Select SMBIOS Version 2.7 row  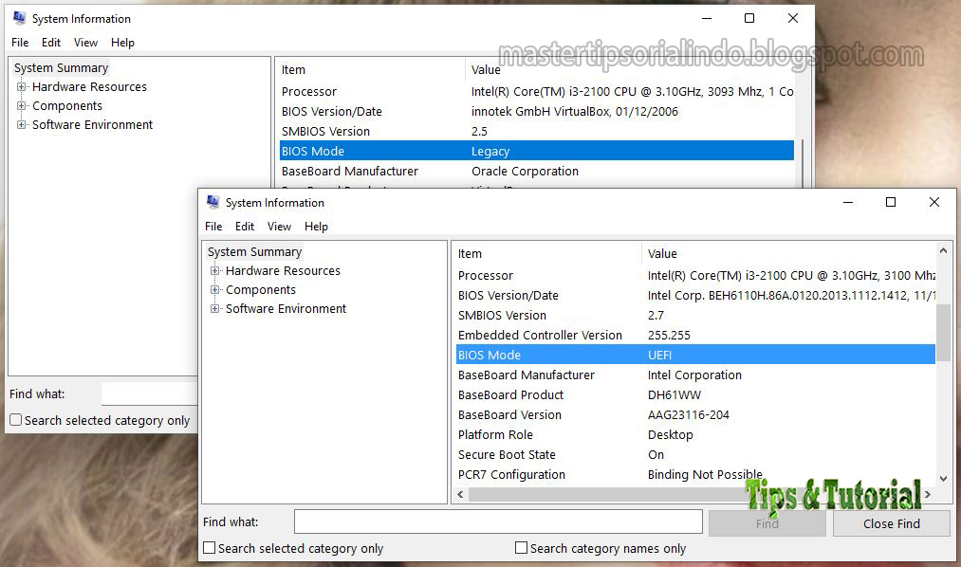(695, 316)
